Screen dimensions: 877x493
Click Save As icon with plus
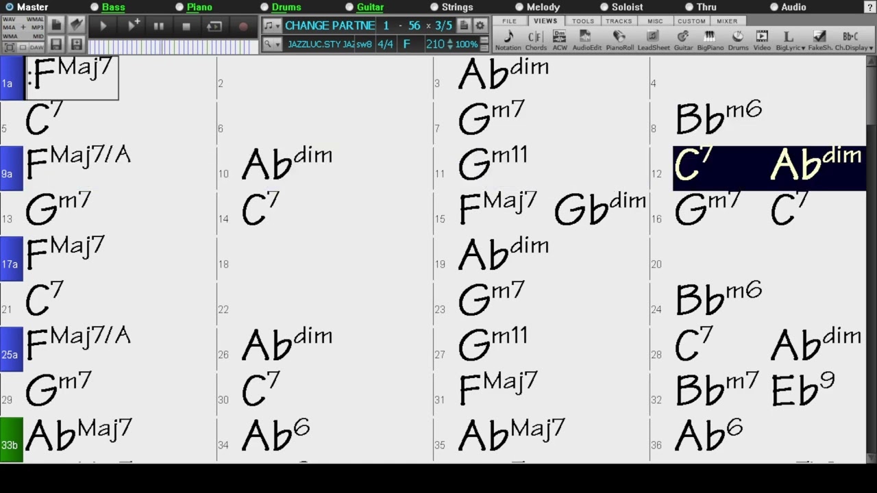coord(76,45)
